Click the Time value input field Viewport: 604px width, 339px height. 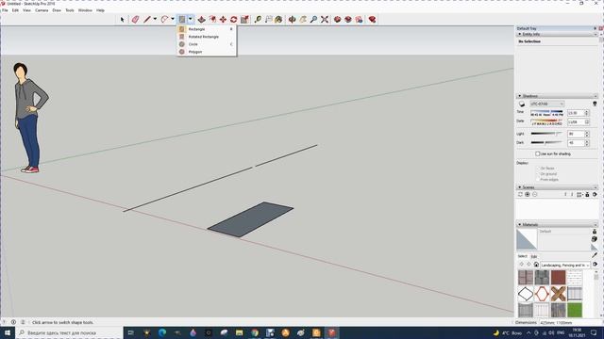pyautogui.click(x=576, y=113)
